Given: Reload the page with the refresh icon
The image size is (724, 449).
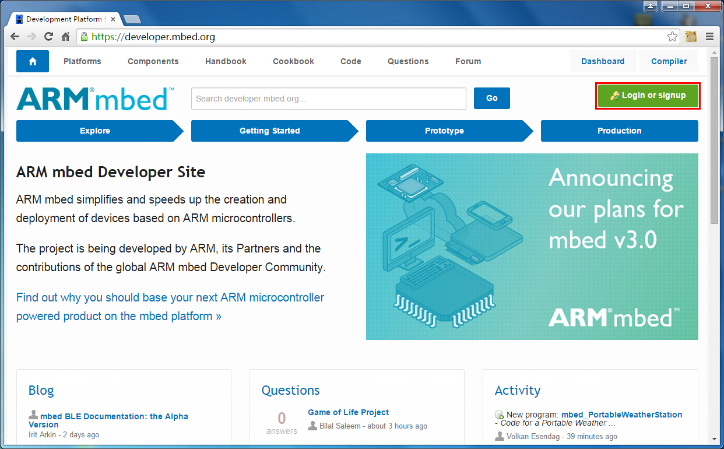Looking at the screenshot, I should click(x=49, y=37).
